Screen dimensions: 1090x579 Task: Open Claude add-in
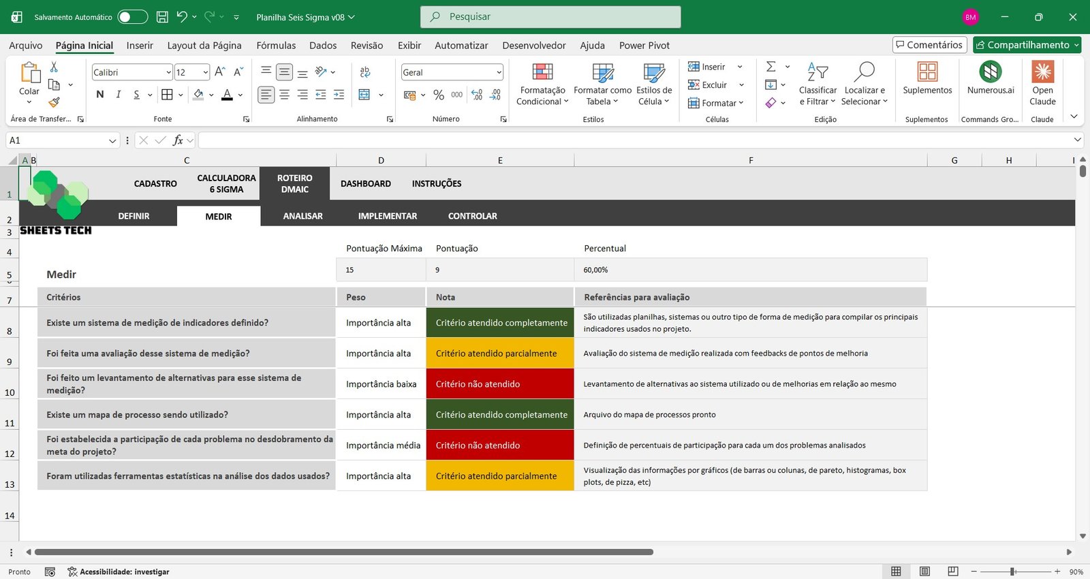[1042, 84]
